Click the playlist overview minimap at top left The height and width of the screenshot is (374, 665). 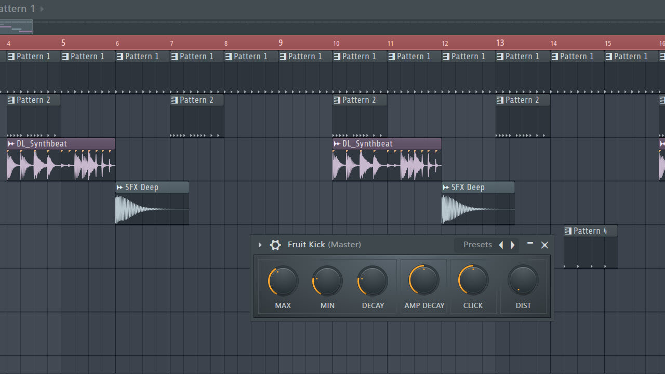[x=16, y=27]
